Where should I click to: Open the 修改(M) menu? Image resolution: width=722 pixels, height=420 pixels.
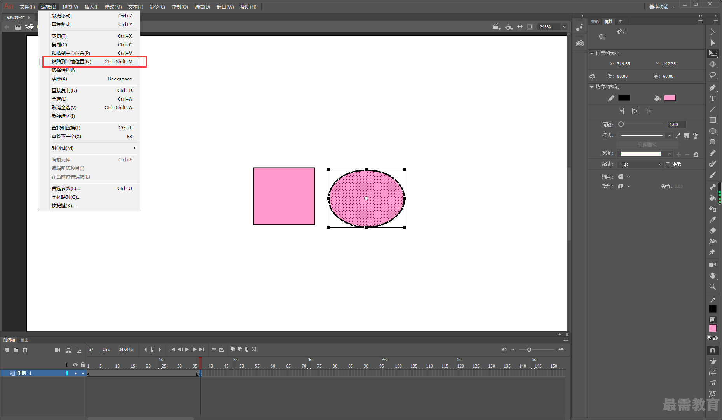click(x=113, y=7)
